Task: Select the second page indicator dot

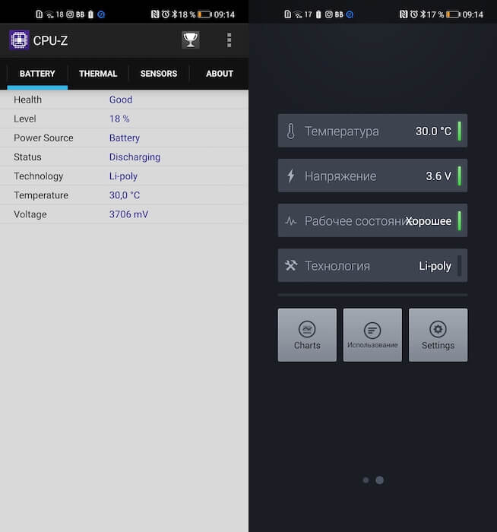Action: point(380,480)
